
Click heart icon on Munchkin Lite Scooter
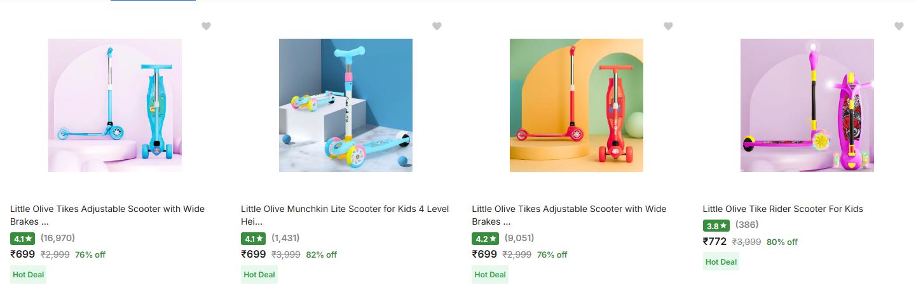click(437, 26)
